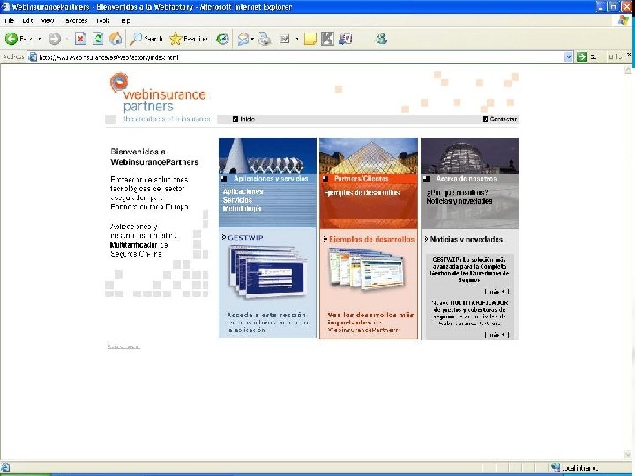Click the Forward arrow icon
The width and height of the screenshot is (635, 476).
(x=55, y=39)
